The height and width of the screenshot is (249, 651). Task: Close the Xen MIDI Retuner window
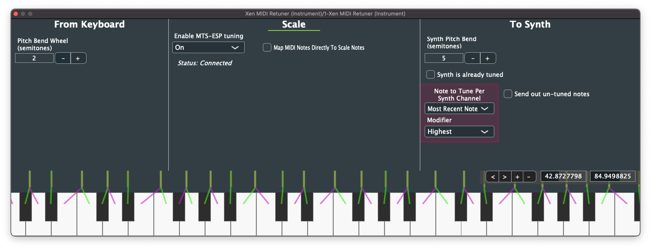[x=16, y=14]
